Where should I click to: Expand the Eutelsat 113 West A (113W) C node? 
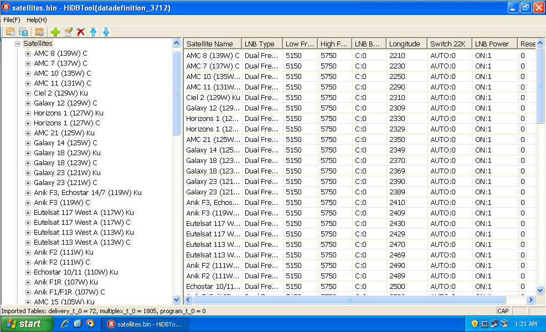pos(28,243)
